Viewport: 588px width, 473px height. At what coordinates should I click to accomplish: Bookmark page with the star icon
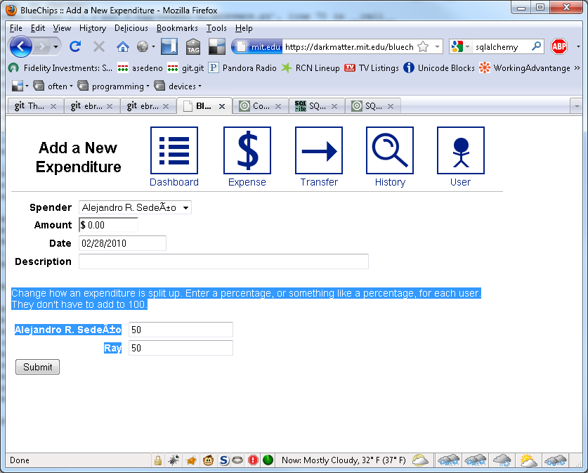tap(423, 46)
